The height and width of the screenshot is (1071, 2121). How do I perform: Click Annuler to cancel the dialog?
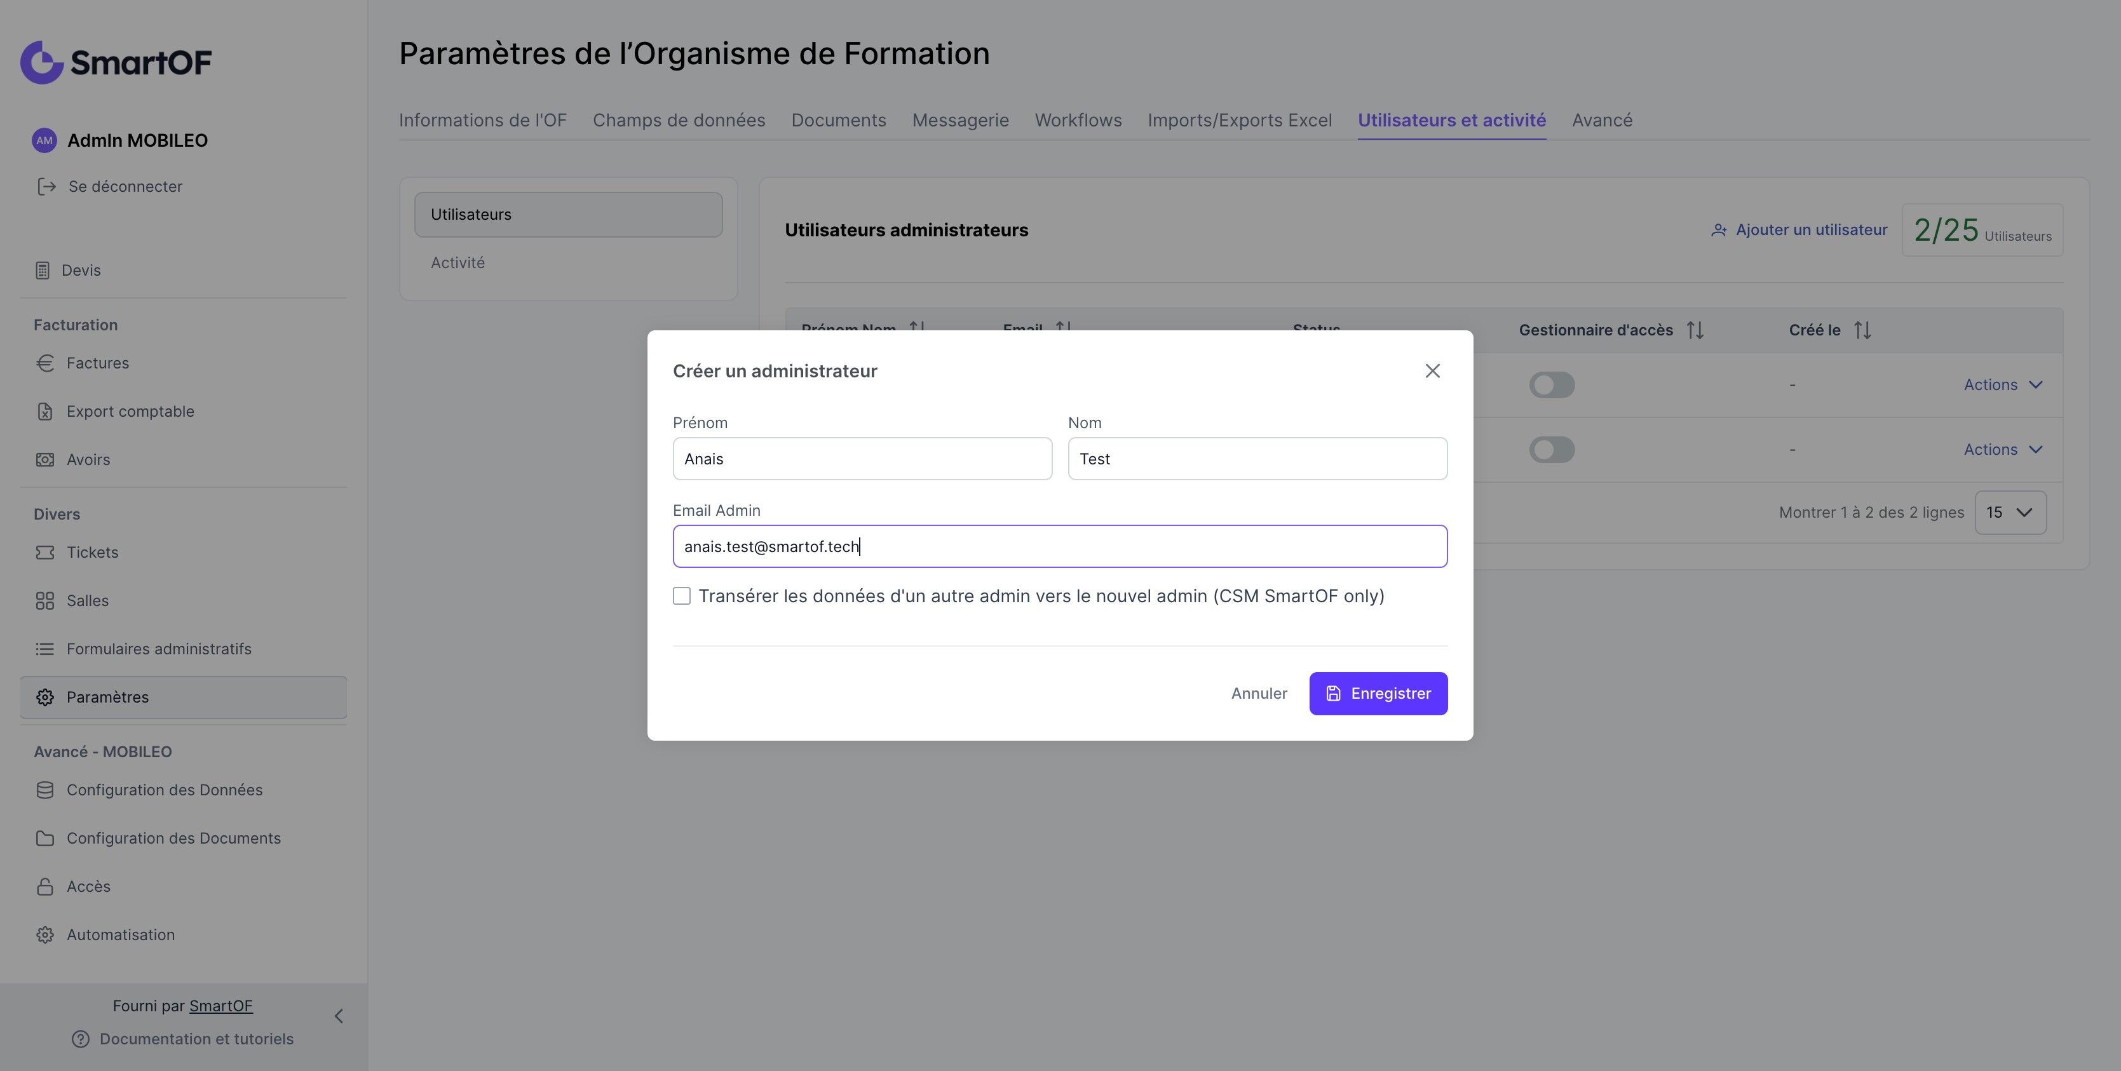(1258, 694)
